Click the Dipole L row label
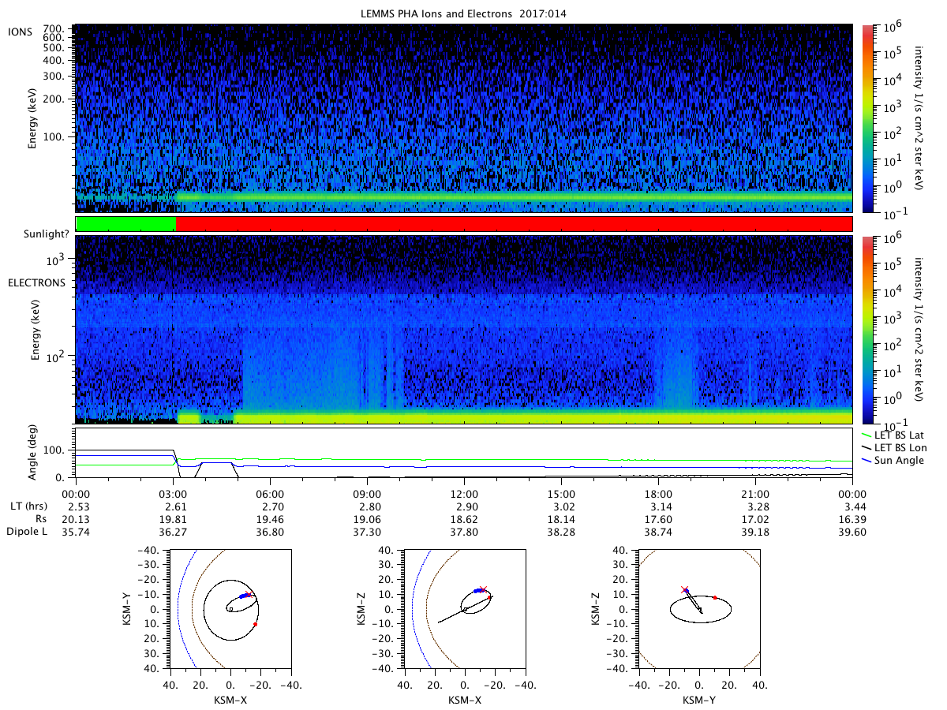Image resolution: width=947 pixels, height=710 pixels. (x=28, y=532)
